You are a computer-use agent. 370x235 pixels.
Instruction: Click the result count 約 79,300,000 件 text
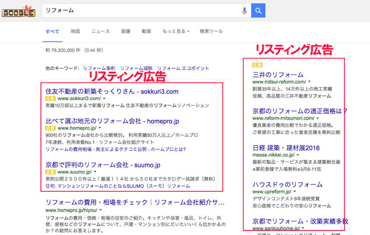(x=63, y=50)
